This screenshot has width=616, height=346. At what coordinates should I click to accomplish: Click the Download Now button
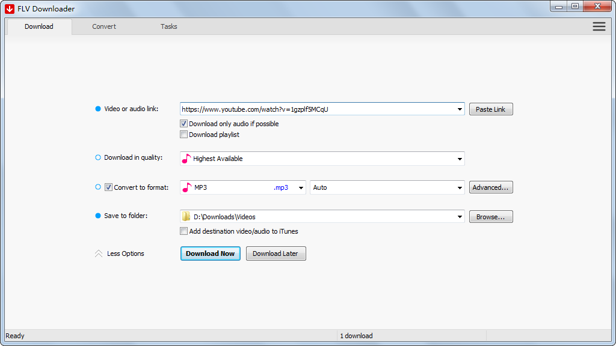coord(211,253)
